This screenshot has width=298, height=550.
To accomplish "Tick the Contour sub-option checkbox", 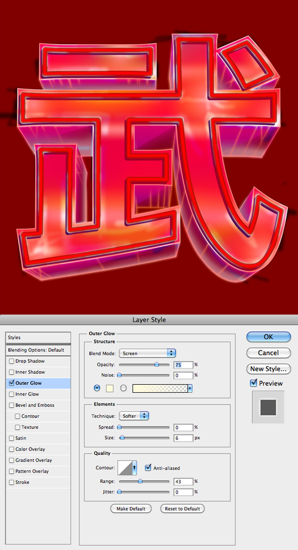I will click(17, 417).
